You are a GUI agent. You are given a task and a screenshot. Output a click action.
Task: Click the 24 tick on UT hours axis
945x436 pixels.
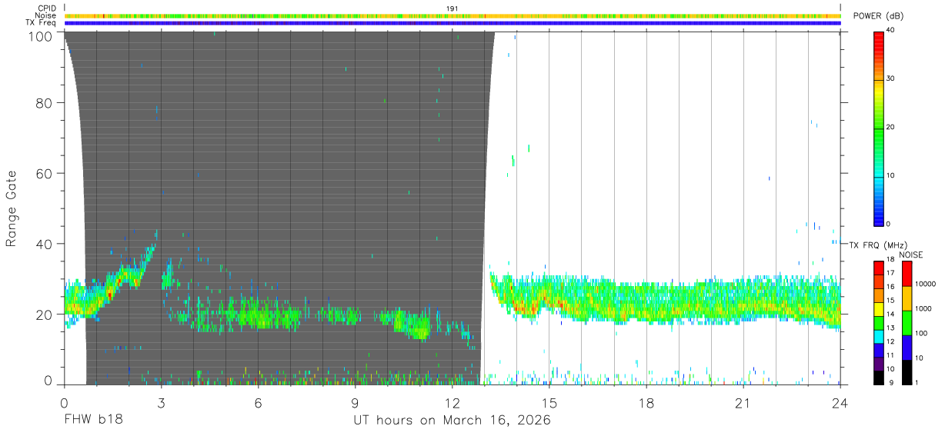click(840, 402)
